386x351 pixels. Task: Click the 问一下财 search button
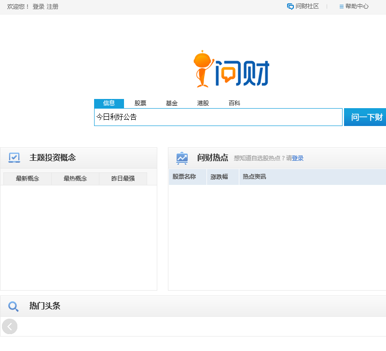[x=365, y=117]
